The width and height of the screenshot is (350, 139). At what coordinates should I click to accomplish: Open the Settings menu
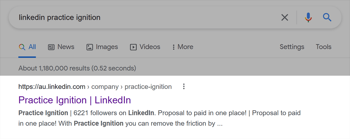[292, 47]
